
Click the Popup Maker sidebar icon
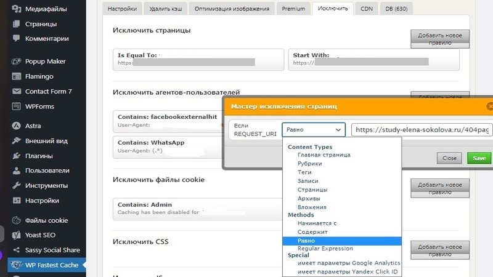17,61
